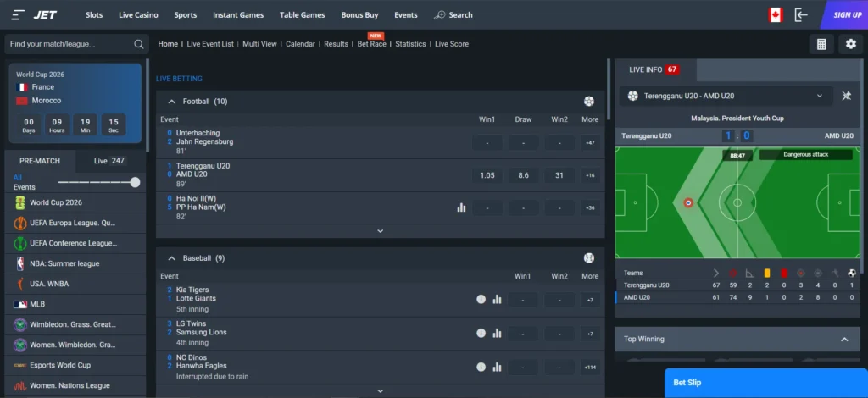
Task: Click the Baseball section ball icon
Action: pos(589,258)
